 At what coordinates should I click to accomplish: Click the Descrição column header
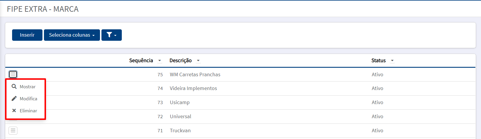pos(180,60)
